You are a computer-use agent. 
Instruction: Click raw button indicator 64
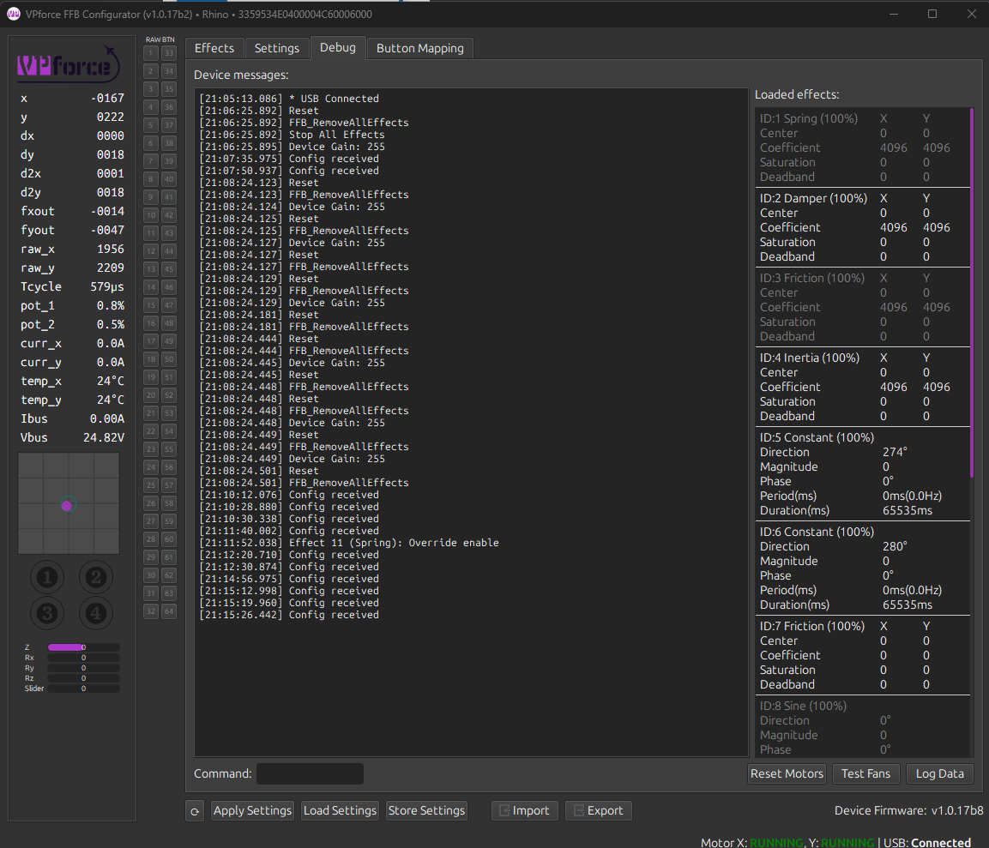[169, 611]
